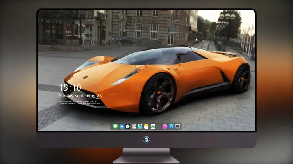Open the blue App Store icon
Image resolution: width=293 pixels, height=164 pixels.
(172, 126)
